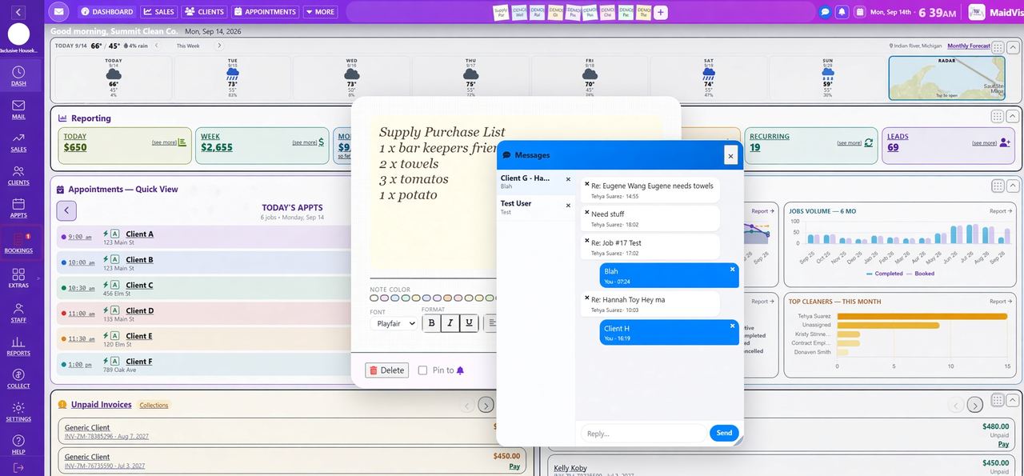Open MAIL in the left sidebar
1024x476 pixels.
tap(18, 110)
